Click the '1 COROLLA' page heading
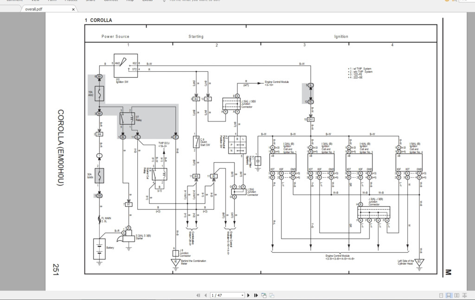 [98, 20]
